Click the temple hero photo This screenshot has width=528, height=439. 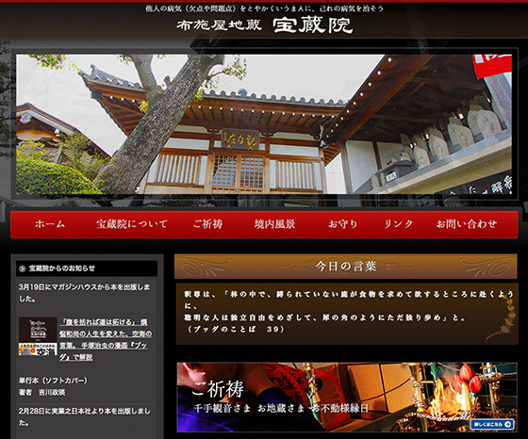264,123
